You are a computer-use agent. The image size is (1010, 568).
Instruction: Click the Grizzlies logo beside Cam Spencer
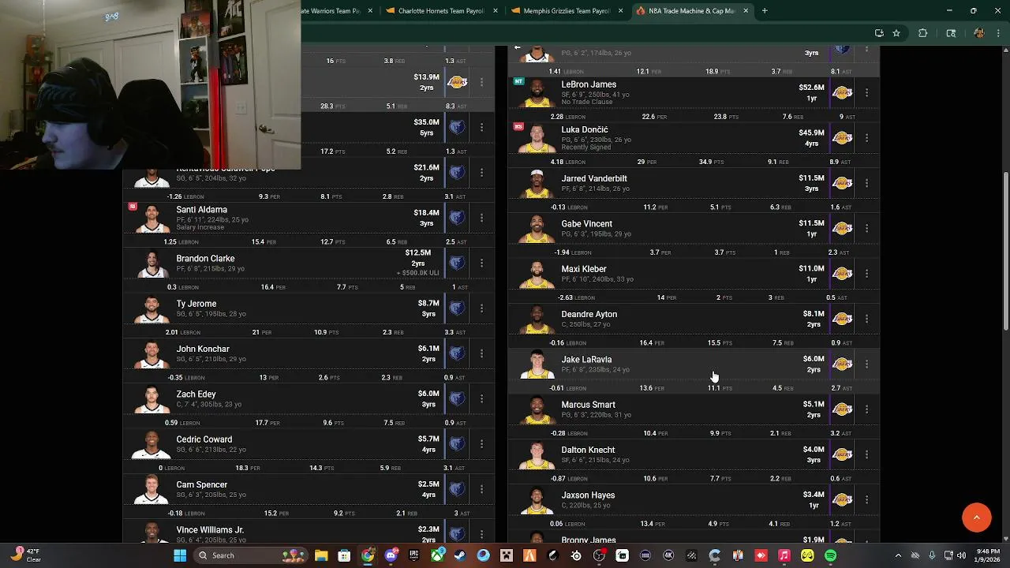pyautogui.click(x=458, y=489)
